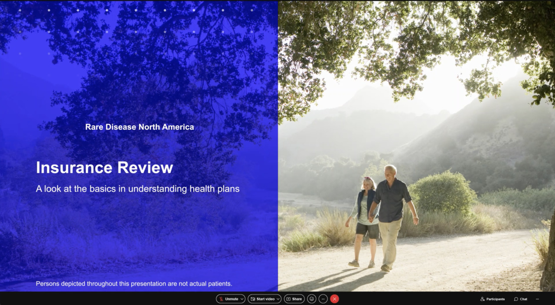Leave the meeting with the red X button
Screen dimensions: 555x305
pyautogui.click(x=334, y=299)
